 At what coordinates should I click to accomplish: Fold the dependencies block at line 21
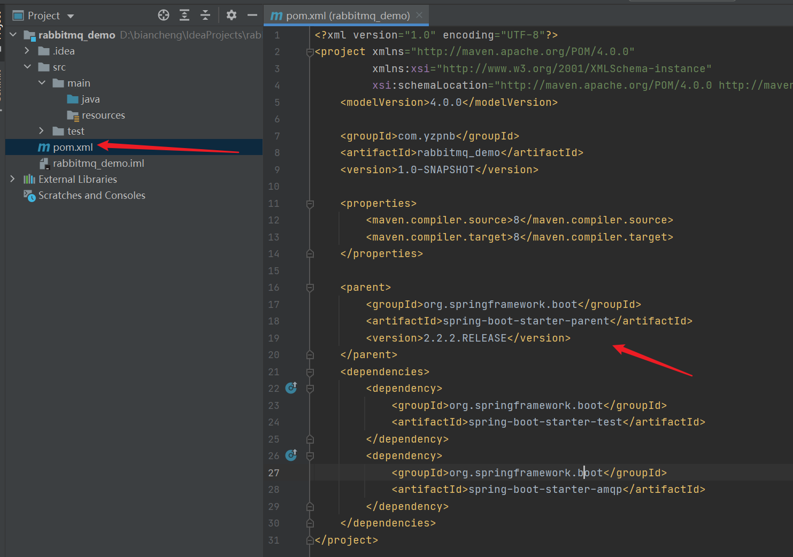[x=310, y=372]
